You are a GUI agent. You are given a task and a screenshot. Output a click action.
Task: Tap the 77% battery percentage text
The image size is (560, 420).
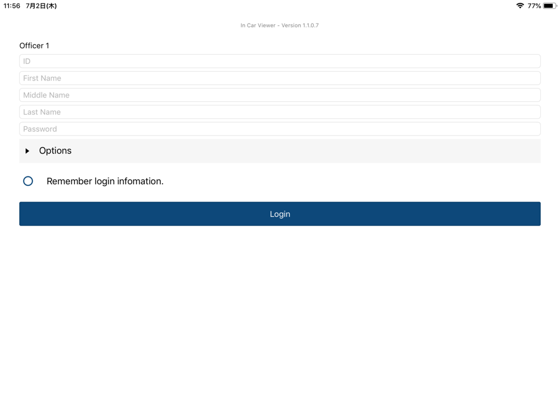click(x=534, y=6)
